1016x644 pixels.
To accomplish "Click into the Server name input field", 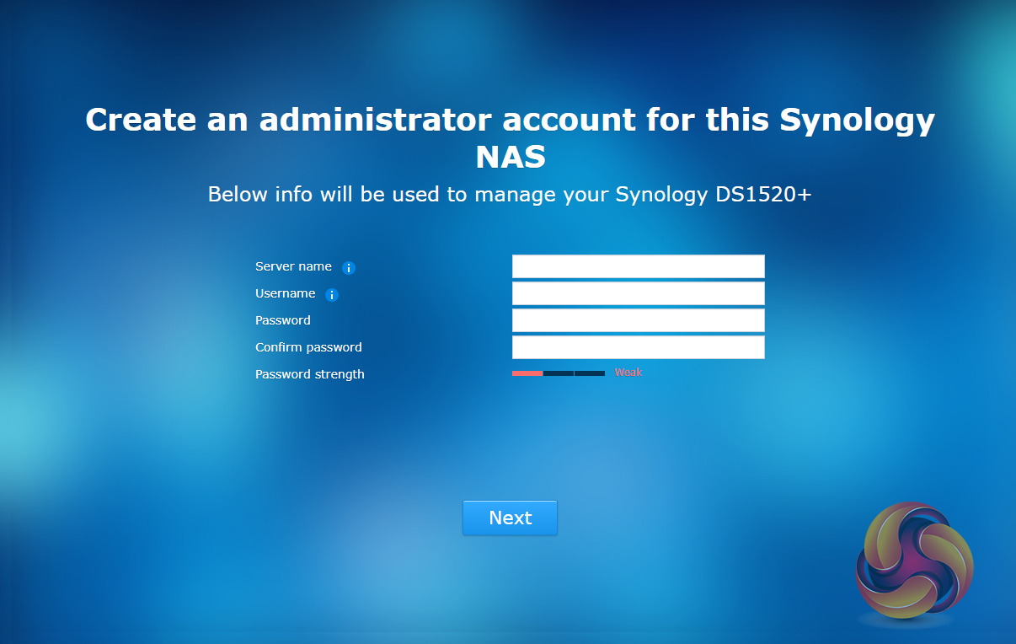I will 638,266.
